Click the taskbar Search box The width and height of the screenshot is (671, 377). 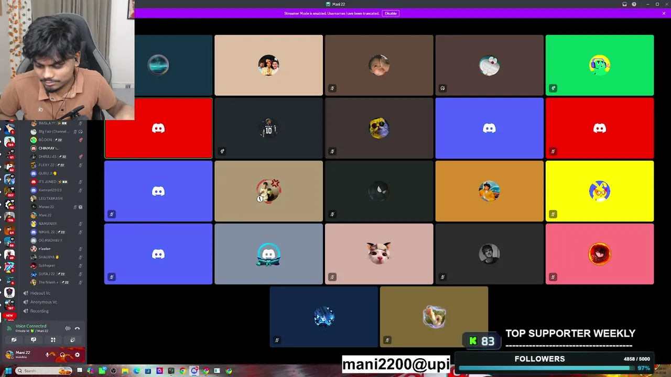44,371
